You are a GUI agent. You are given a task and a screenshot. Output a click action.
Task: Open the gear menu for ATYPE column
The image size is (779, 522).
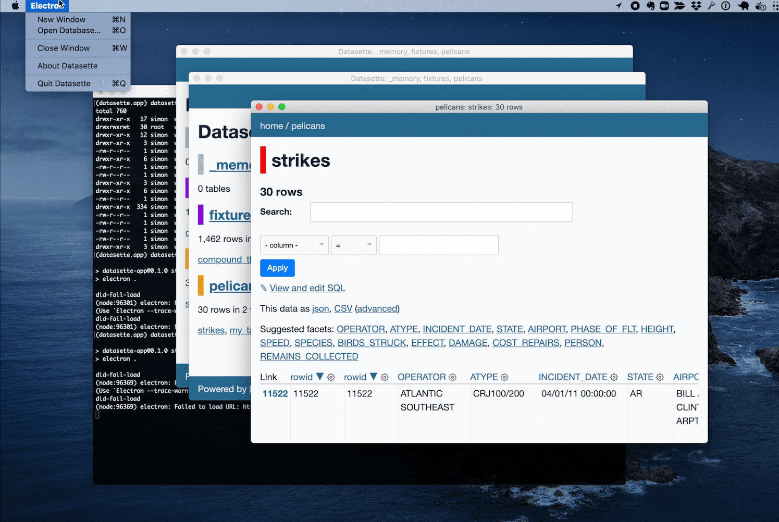click(x=504, y=377)
